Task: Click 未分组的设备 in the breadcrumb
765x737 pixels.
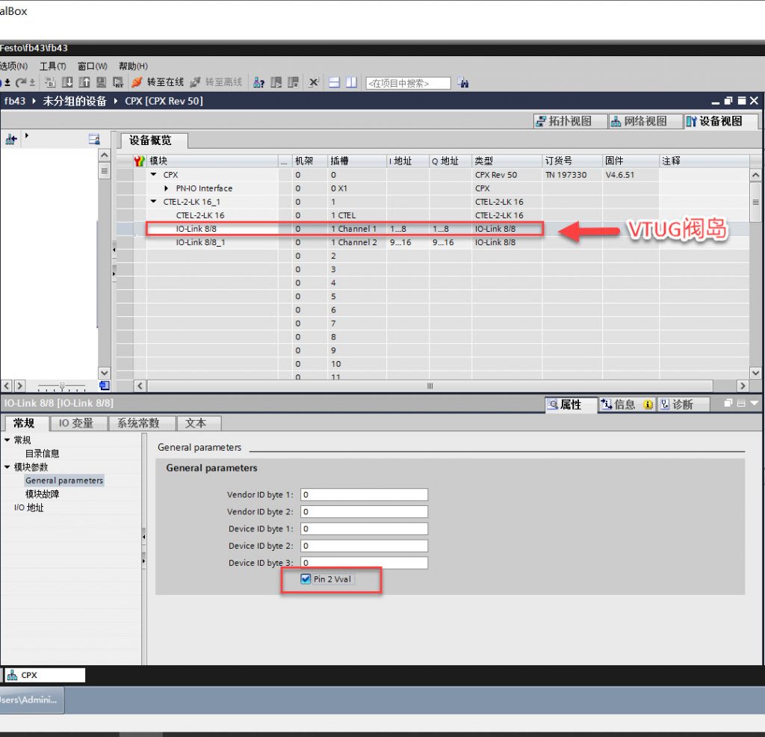Action: point(75,101)
